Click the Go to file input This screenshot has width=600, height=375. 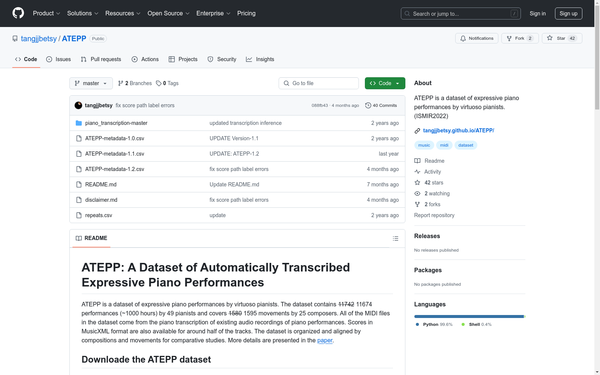[x=319, y=83]
